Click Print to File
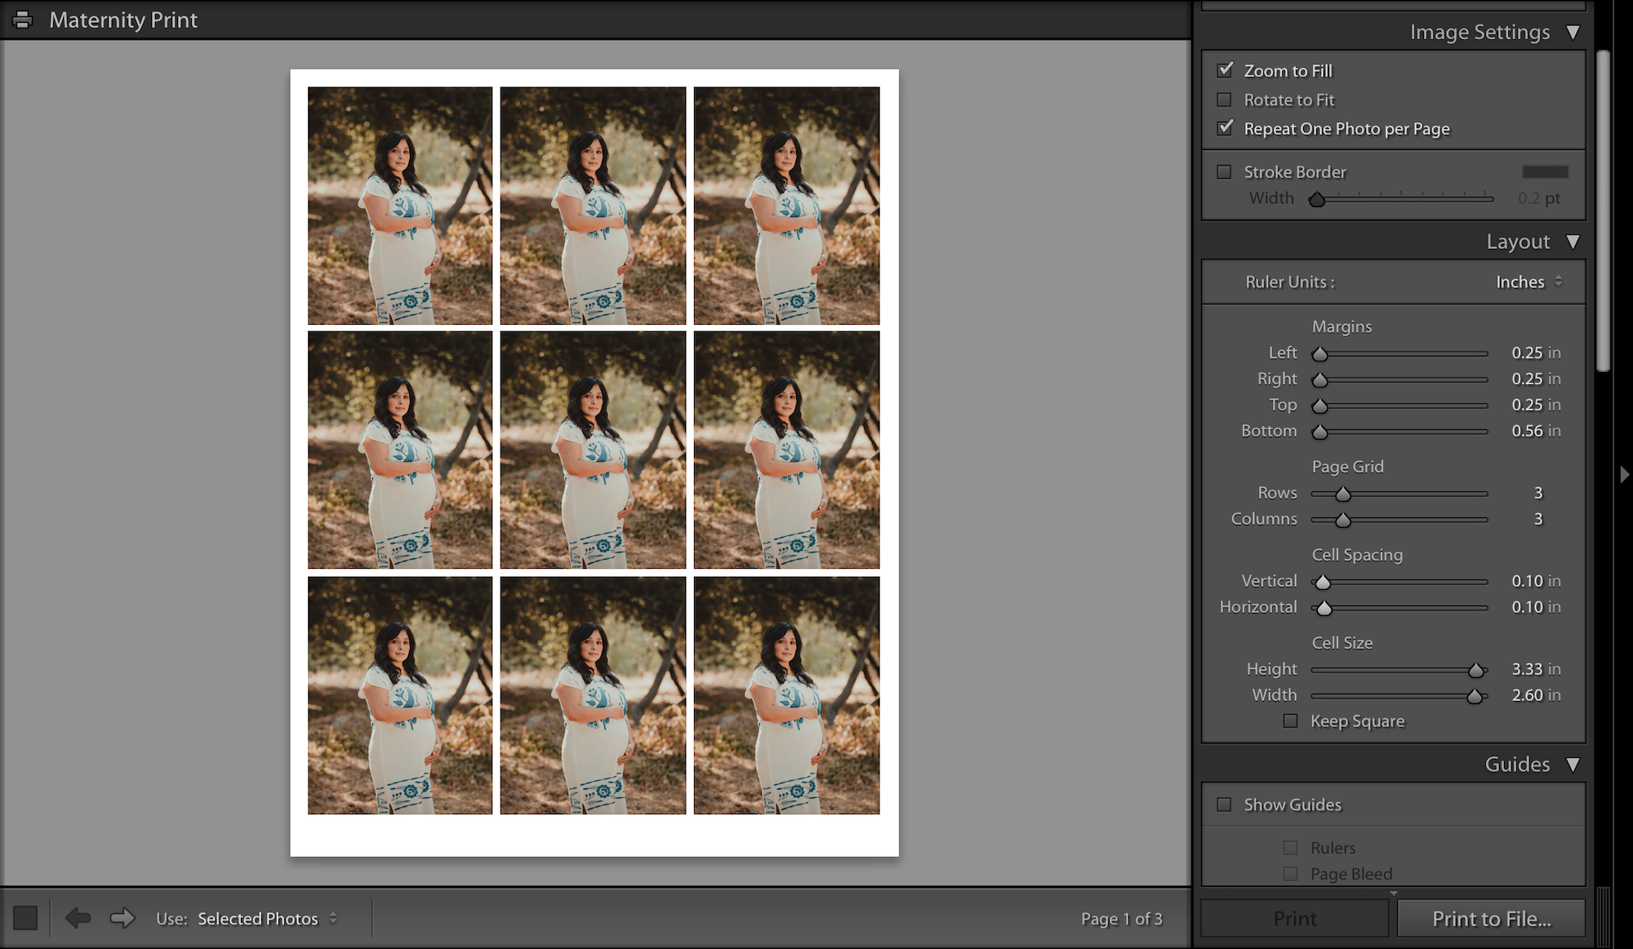 1492,918
